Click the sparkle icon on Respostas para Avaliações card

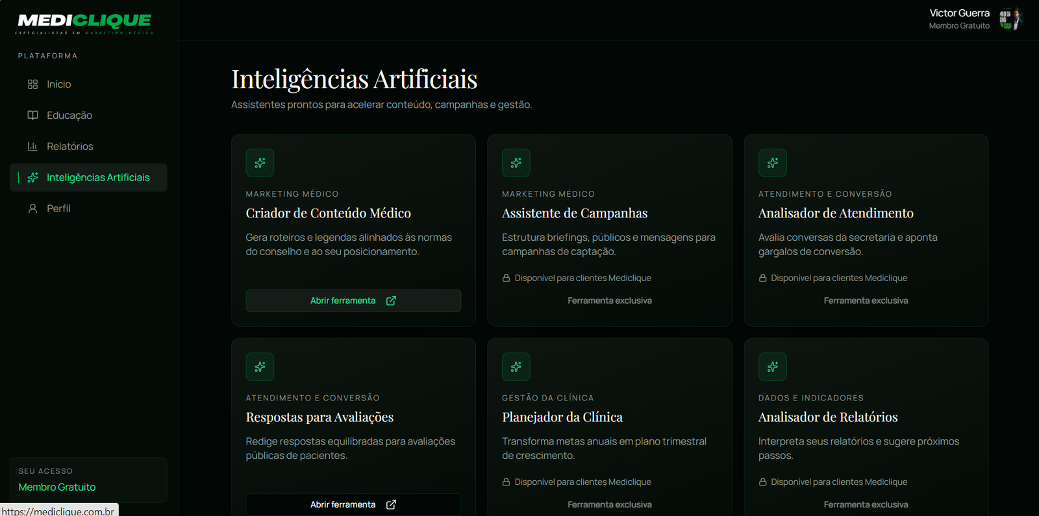(260, 367)
